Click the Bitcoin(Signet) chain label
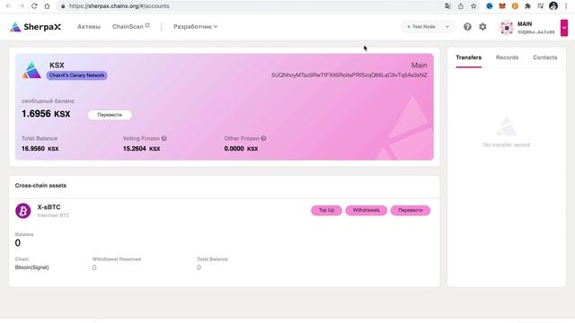Screen dimensions: 575x323 point(32,267)
